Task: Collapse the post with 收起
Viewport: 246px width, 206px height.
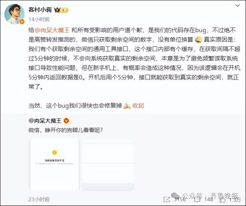Action: coord(138,106)
